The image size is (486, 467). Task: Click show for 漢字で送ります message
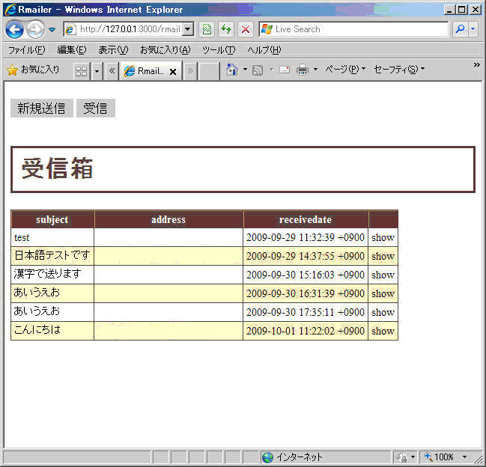383,275
